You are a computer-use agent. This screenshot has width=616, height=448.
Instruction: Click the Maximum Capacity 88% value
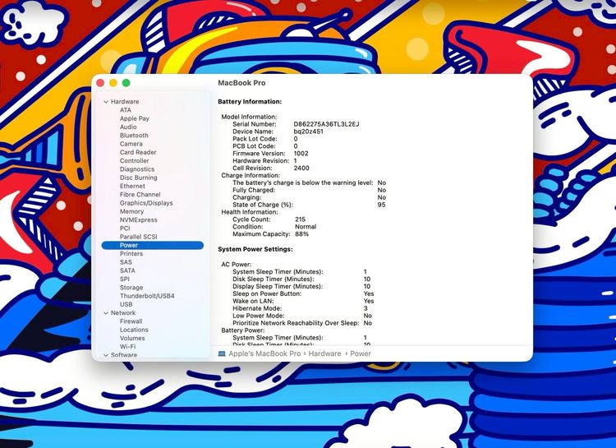(x=301, y=234)
